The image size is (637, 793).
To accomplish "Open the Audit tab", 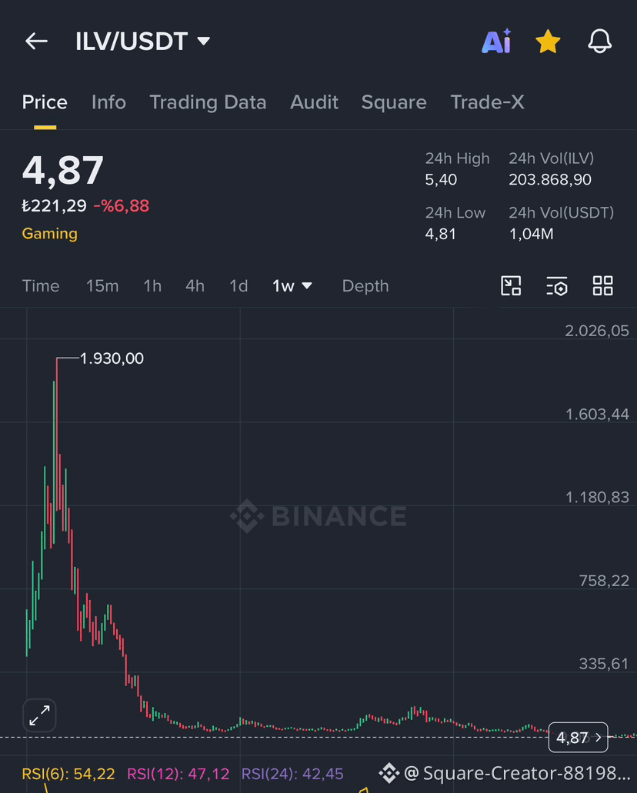I will 314,102.
